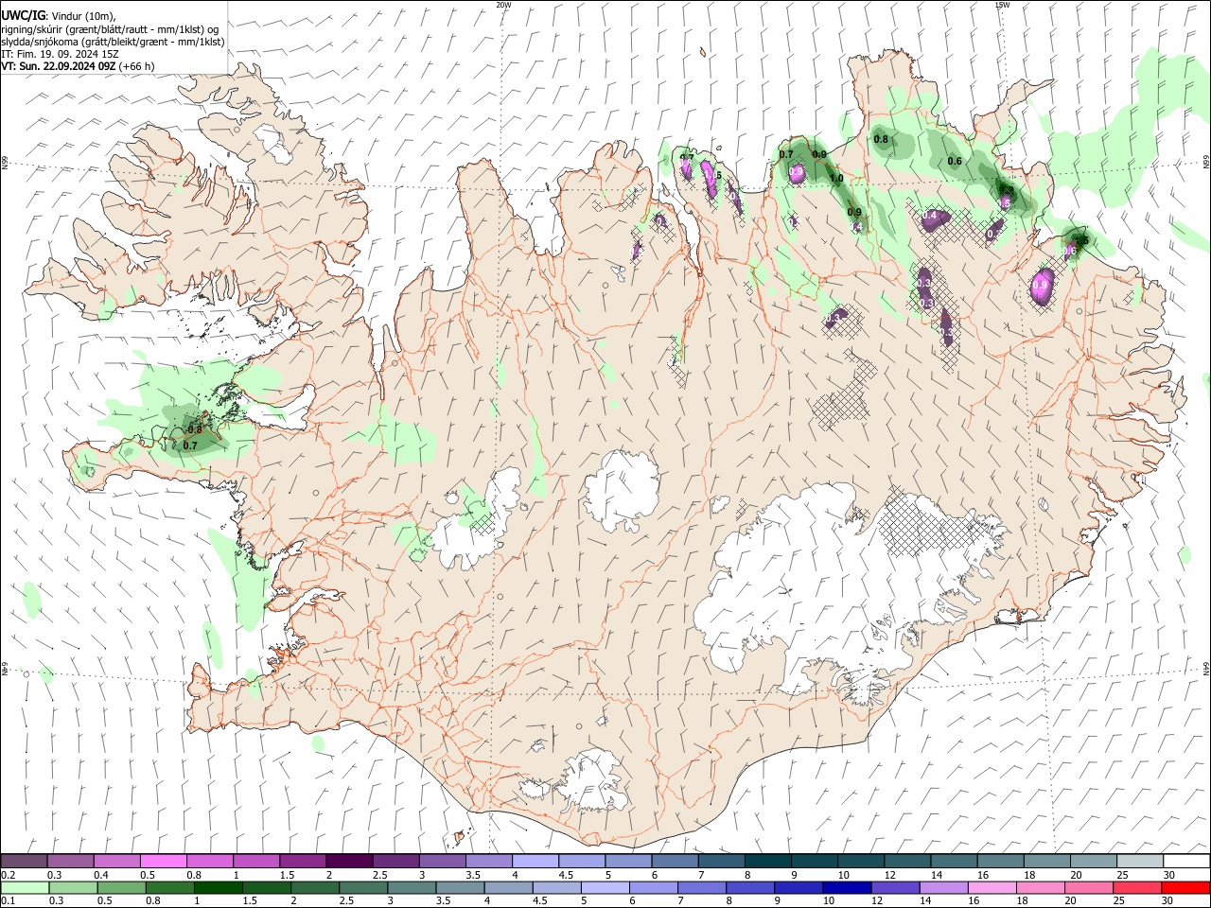Image resolution: width=1211 pixels, height=908 pixels.
Task: Click the lower-row legend number '0.1'
Action: (x=8, y=900)
